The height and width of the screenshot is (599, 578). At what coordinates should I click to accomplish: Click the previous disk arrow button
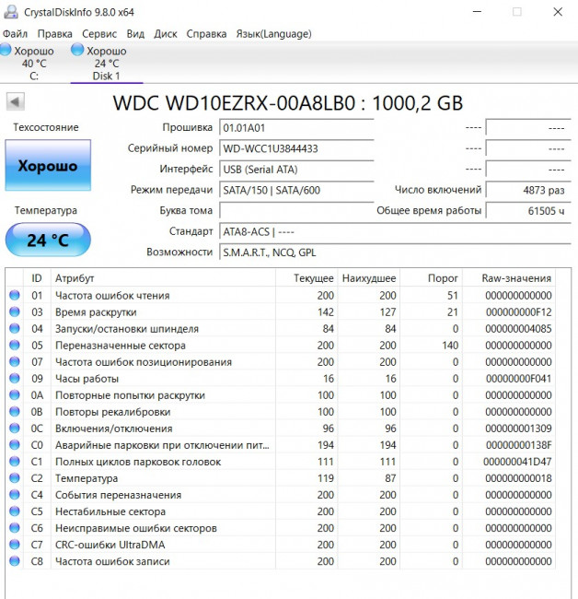(16, 102)
